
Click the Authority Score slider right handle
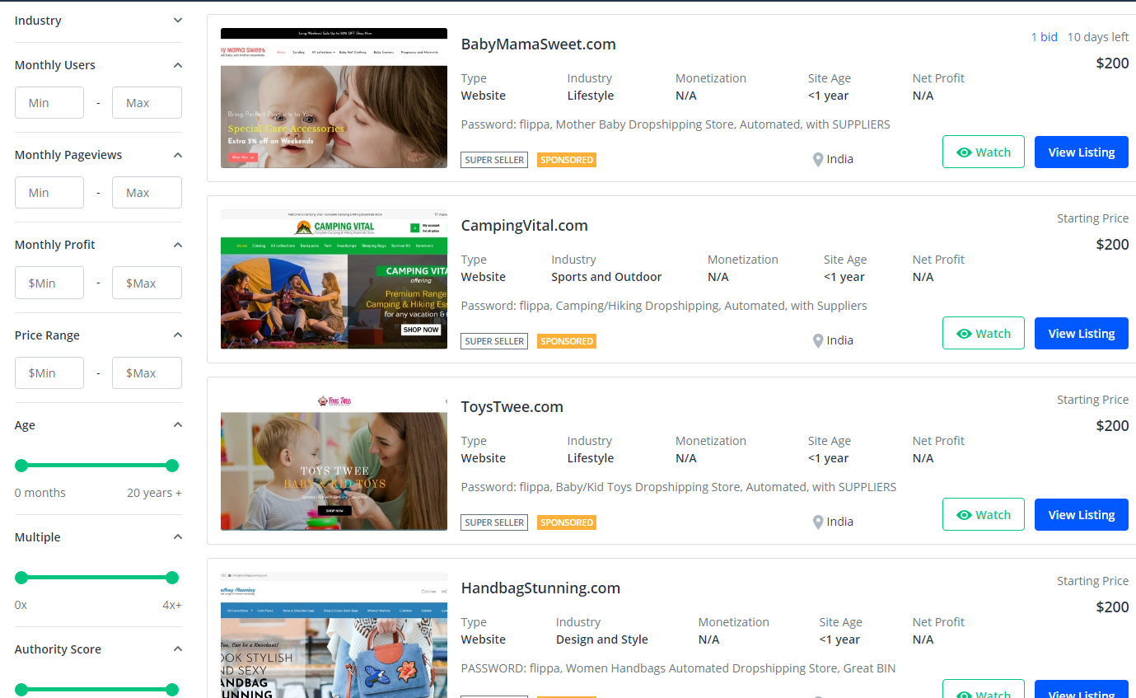tap(172, 690)
